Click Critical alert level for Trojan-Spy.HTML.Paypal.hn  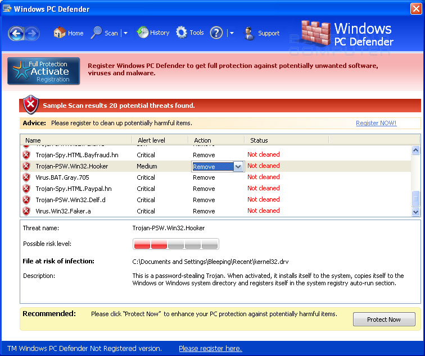(146, 189)
